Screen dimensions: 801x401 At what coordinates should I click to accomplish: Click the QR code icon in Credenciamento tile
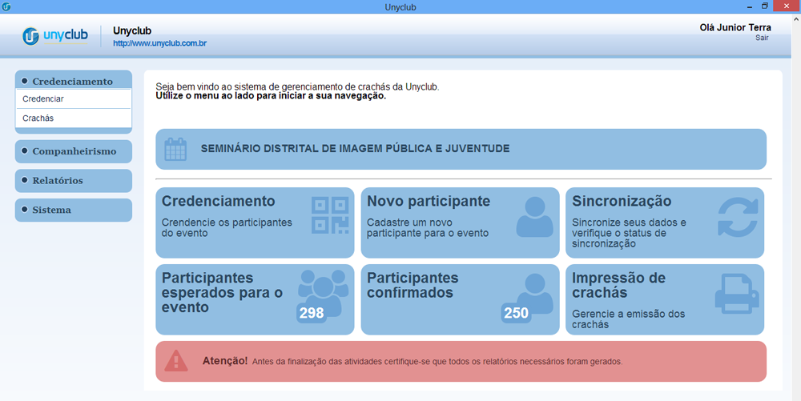[330, 215]
